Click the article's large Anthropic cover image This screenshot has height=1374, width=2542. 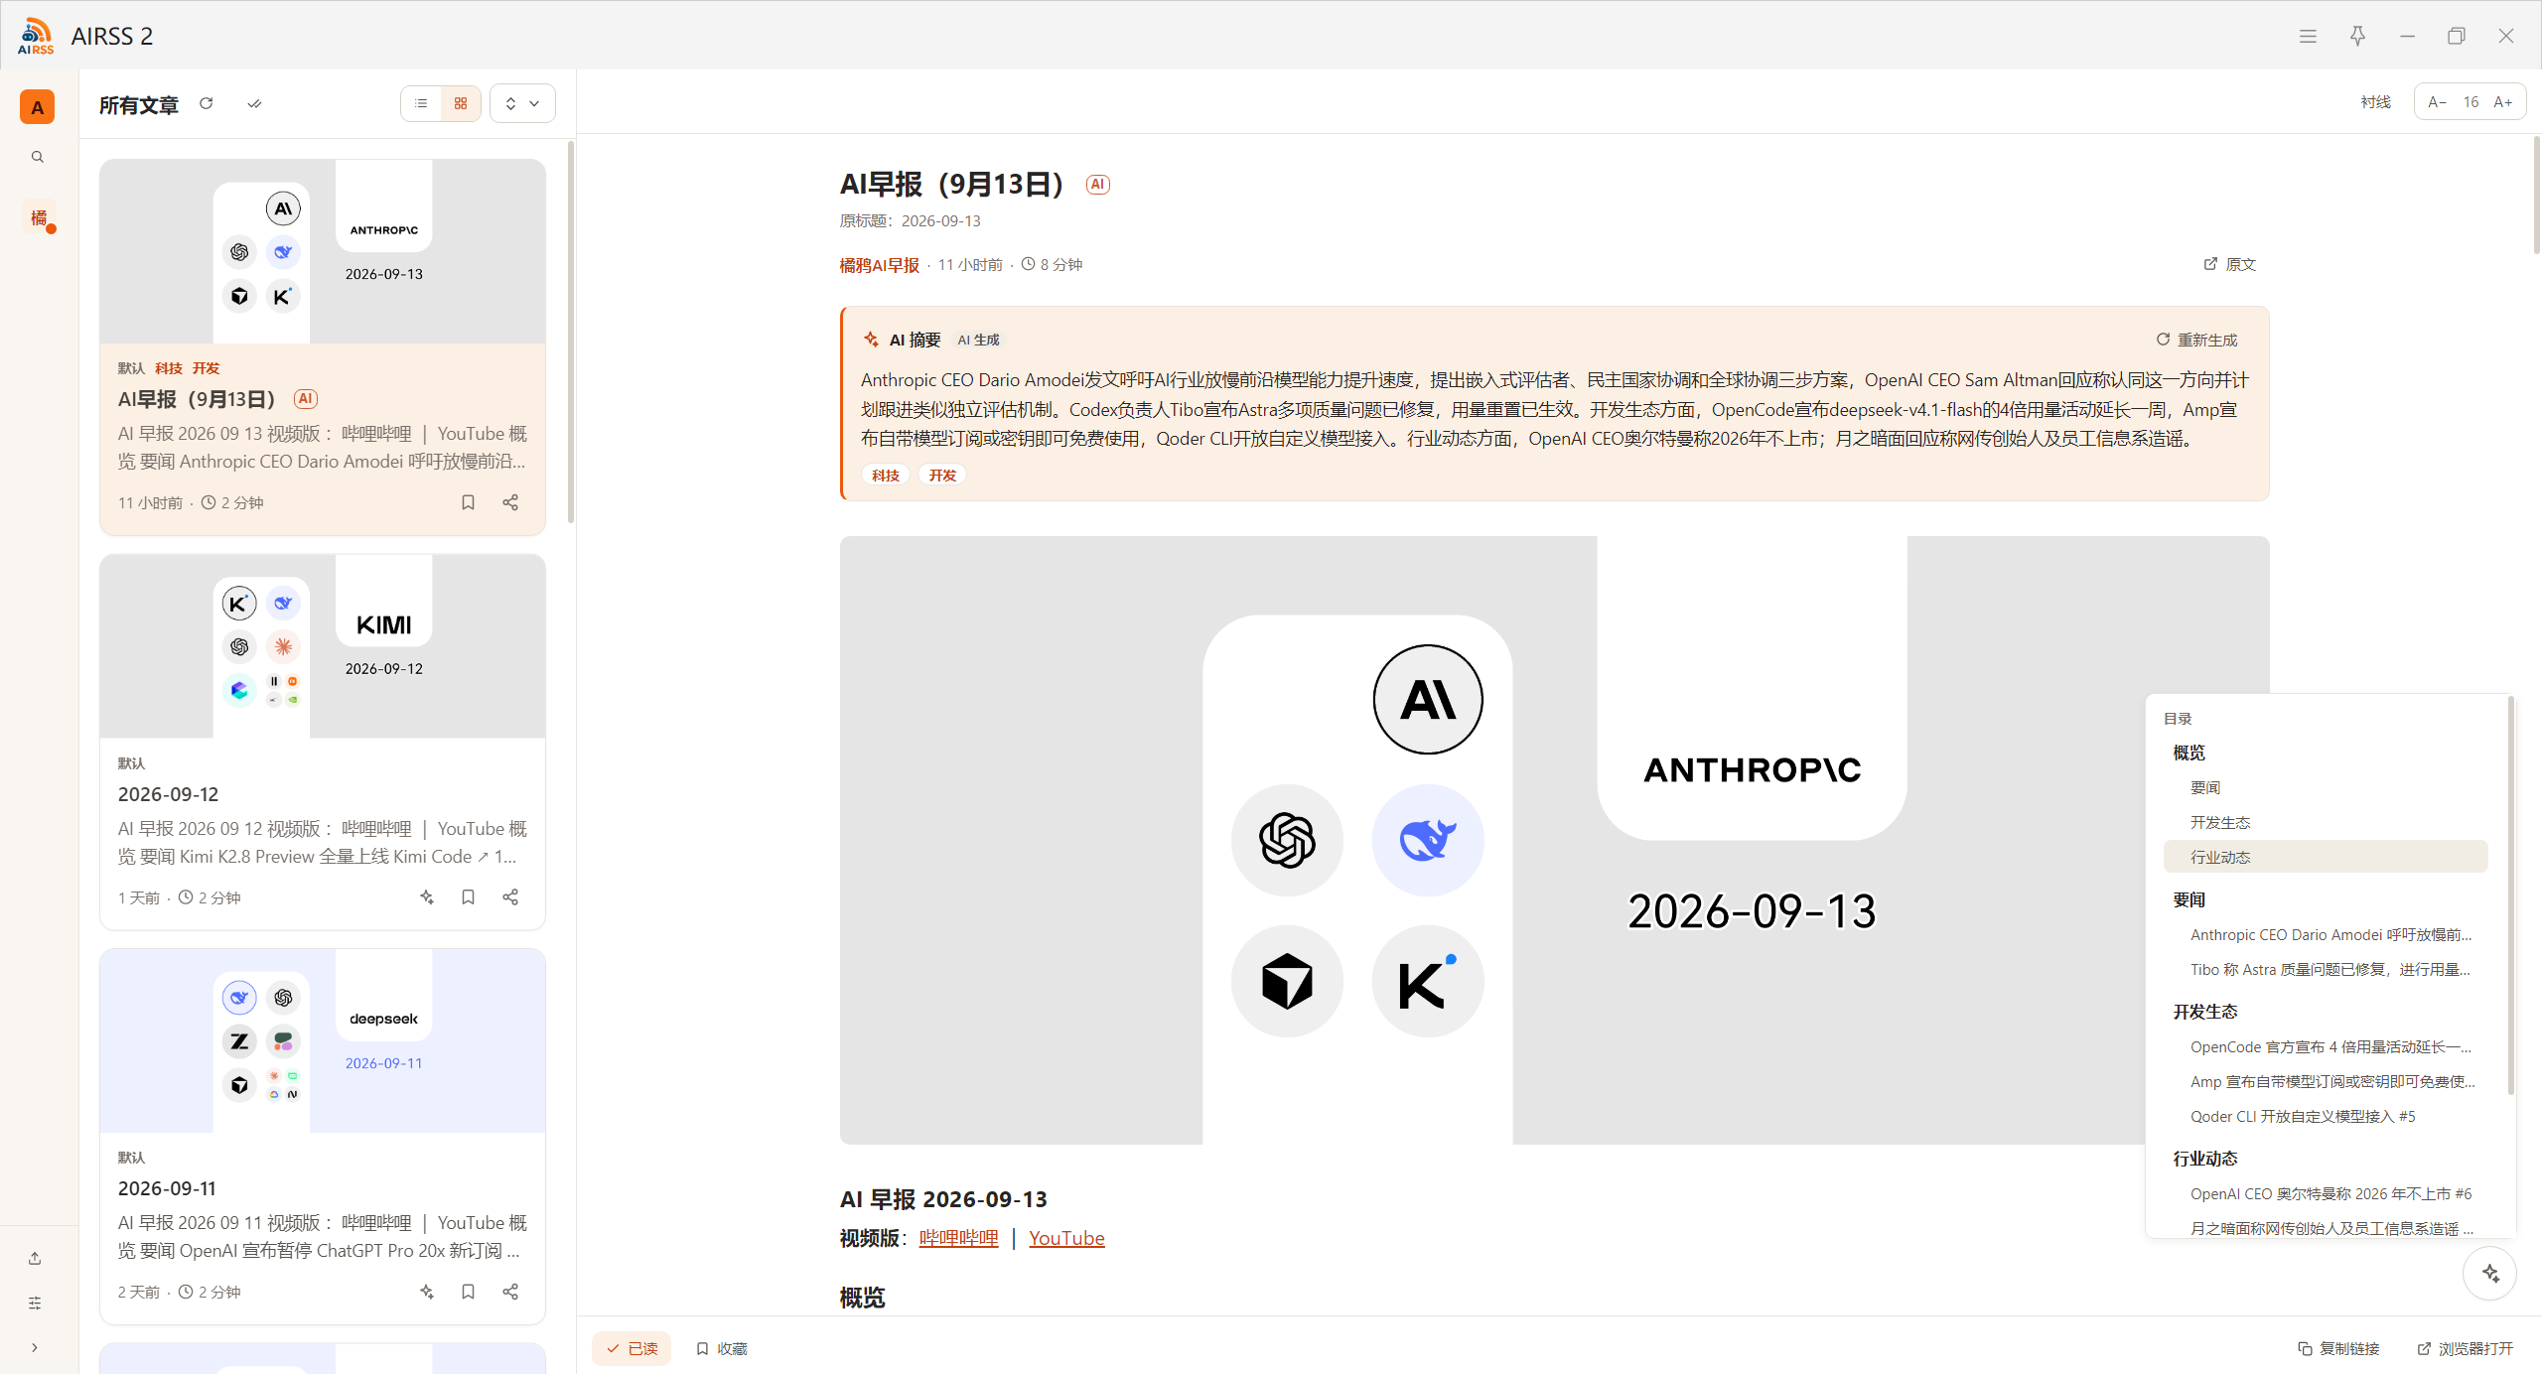click(1554, 840)
